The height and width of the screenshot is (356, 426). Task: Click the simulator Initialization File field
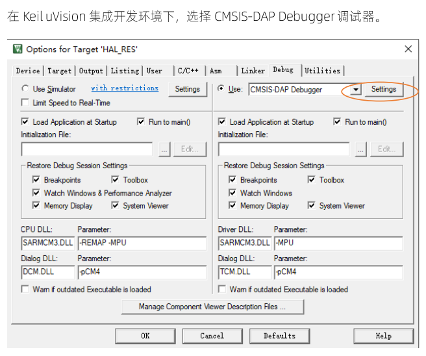[87, 149]
